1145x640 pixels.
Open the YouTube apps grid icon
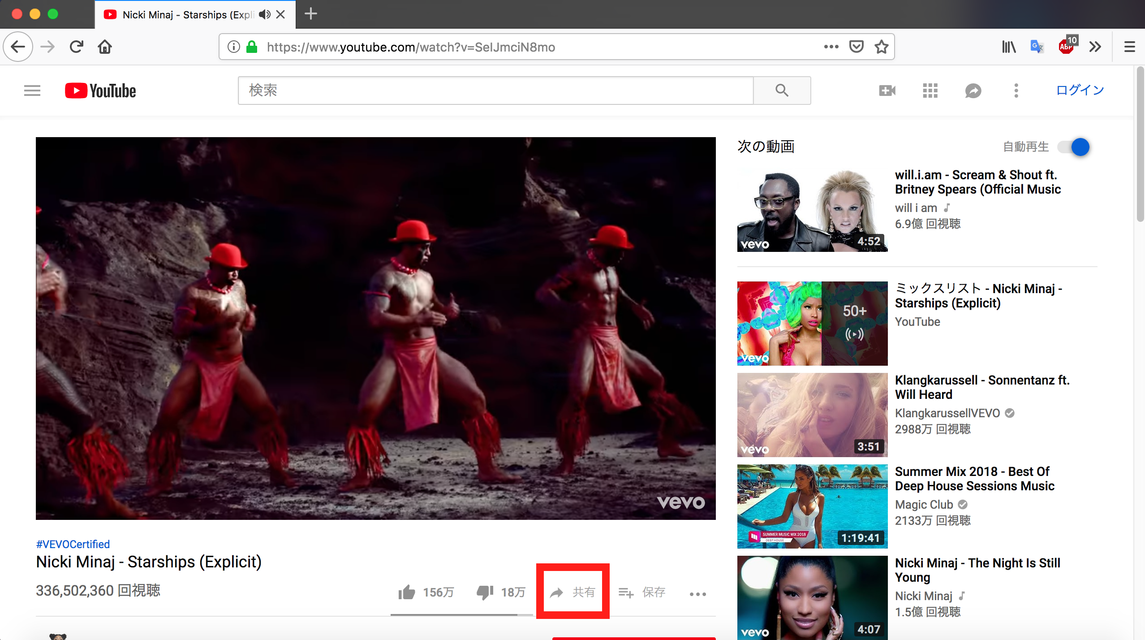[930, 91]
